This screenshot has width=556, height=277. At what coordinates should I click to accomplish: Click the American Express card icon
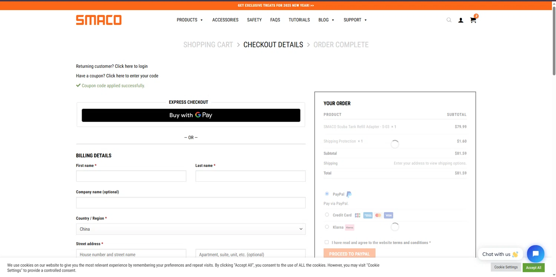[x=368, y=215]
